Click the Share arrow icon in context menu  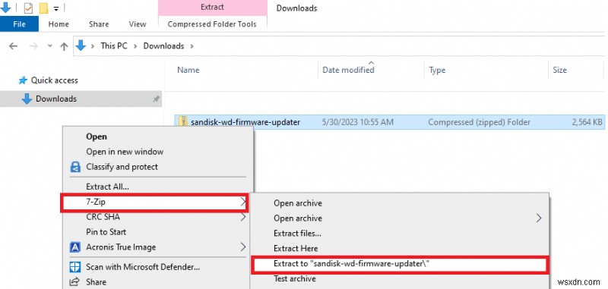[x=74, y=282]
